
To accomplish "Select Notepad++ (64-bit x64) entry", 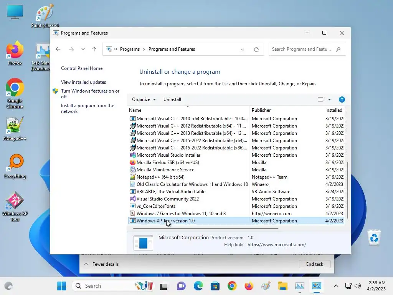I will pos(236,177).
